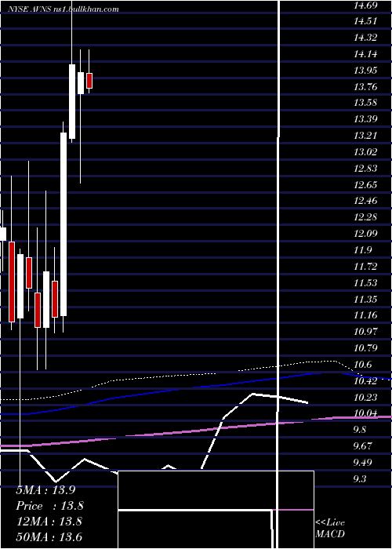The height and width of the screenshot is (549, 392).
Task: Select the 9.3 price axis label
Action: (x=360, y=478)
